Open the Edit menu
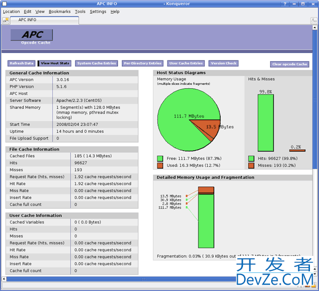The height and width of the screenshot is (291, 319). coord(28,12)
